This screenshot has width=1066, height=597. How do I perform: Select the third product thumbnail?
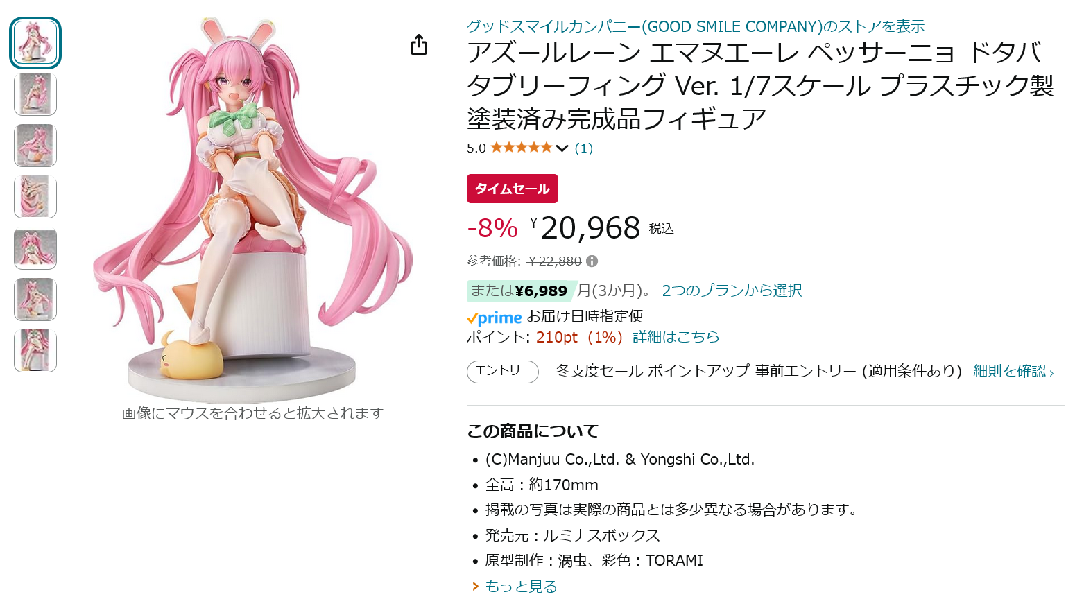pyautogui.click(x=35, y=146)
